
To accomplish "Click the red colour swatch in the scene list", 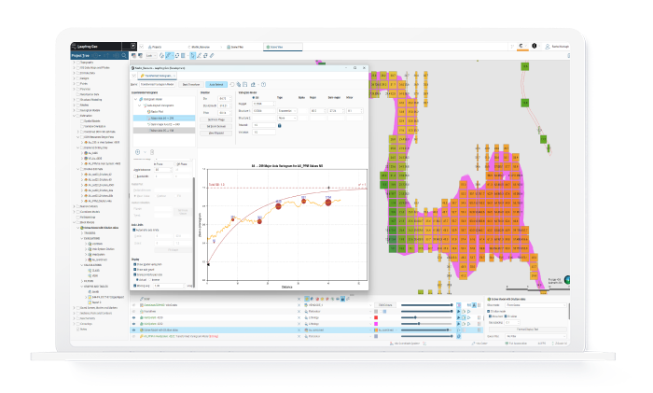I will 376,317.
